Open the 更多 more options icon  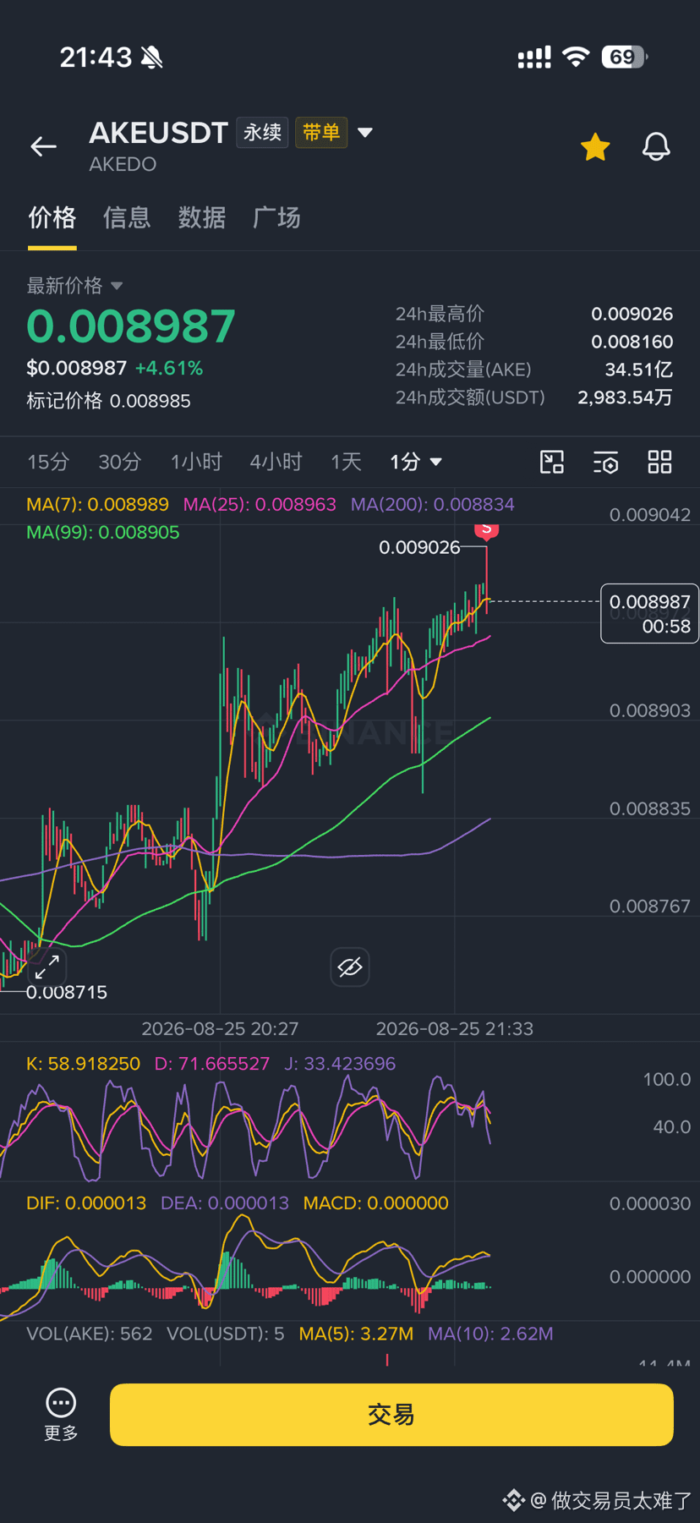(61, 1415)
